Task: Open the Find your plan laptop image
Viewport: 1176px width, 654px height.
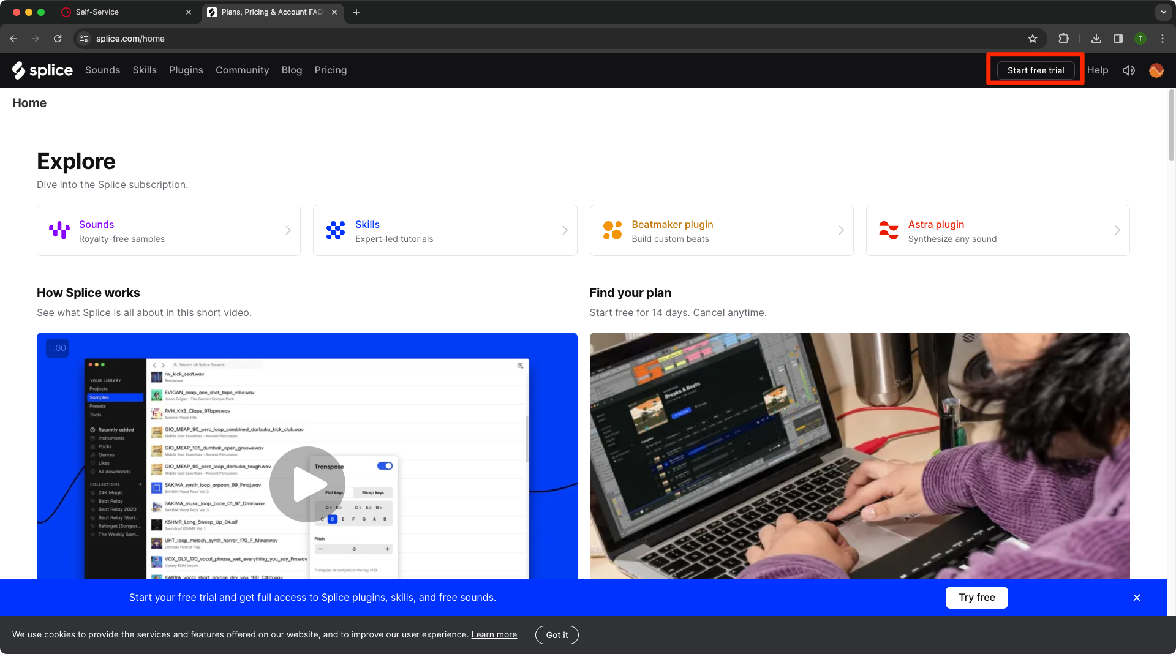Action: [859, 456]
